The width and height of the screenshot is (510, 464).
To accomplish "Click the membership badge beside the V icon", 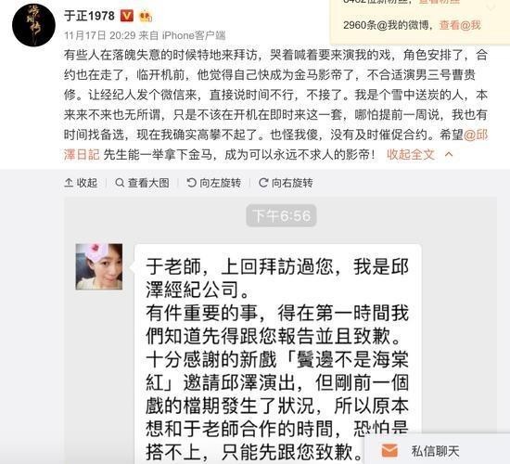I will [x=146, y=17].
